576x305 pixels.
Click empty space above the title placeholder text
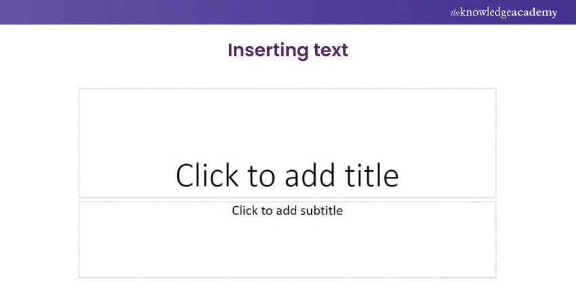[287, 122]
